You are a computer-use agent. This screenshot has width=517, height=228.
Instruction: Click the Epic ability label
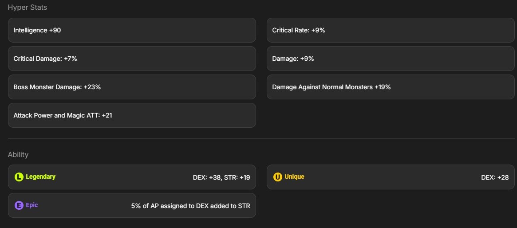coord(32,205)
